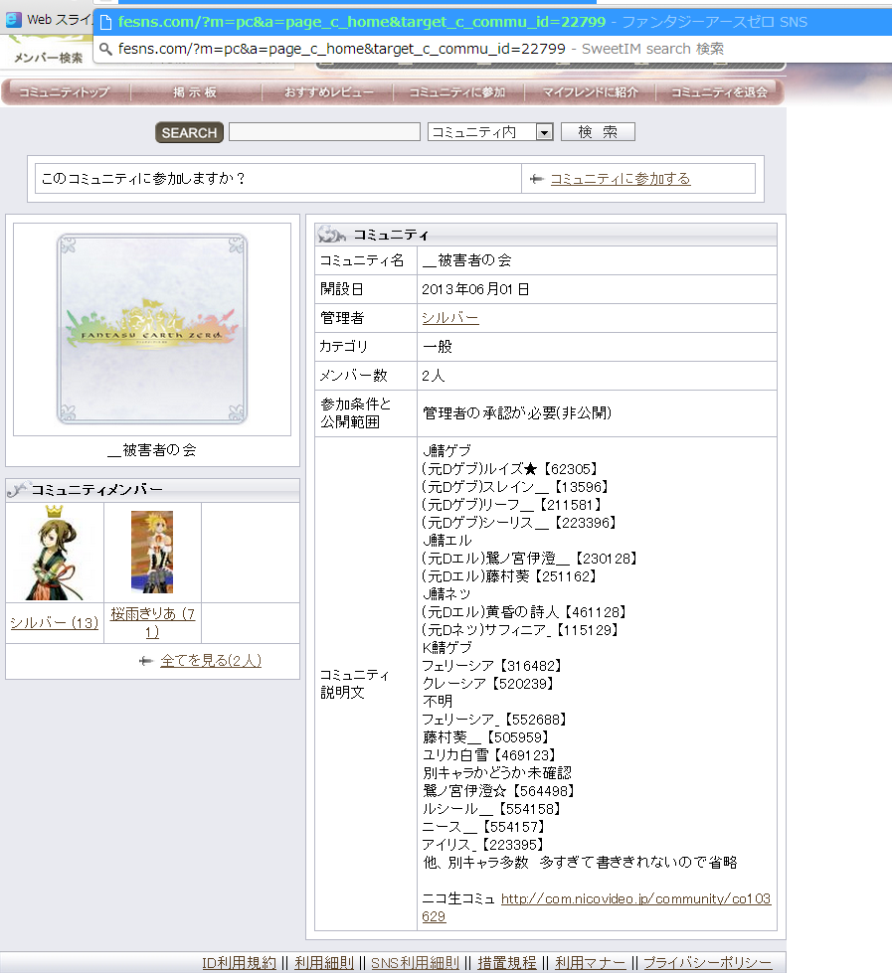892x973 pixels.
Task: Click マイフレンドに紹介 in navigation bar
Action: 590,92
